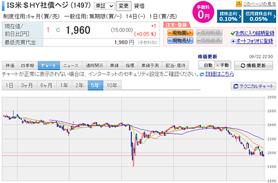The height and width of the screenshot is (183, 278).
Task: Switch to the 業績予測 tab
Action: point(150,66)
